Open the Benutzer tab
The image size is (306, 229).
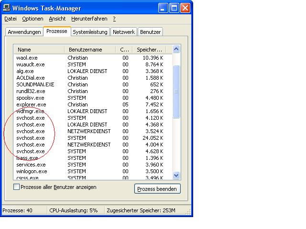pyautogui.click(x=150, y=32)
